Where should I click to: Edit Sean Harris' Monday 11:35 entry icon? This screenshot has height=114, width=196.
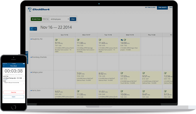tap(78, 91)
